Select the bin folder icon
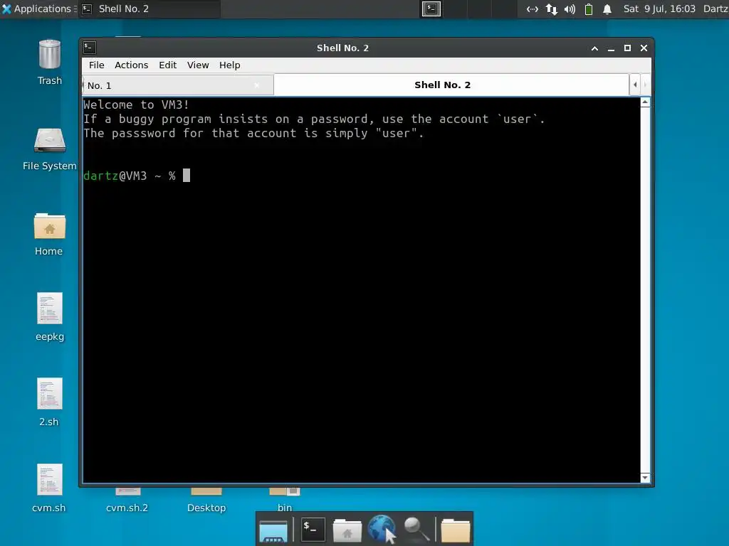The width and height of the screenshot is (729, 546). coord(285,500)
